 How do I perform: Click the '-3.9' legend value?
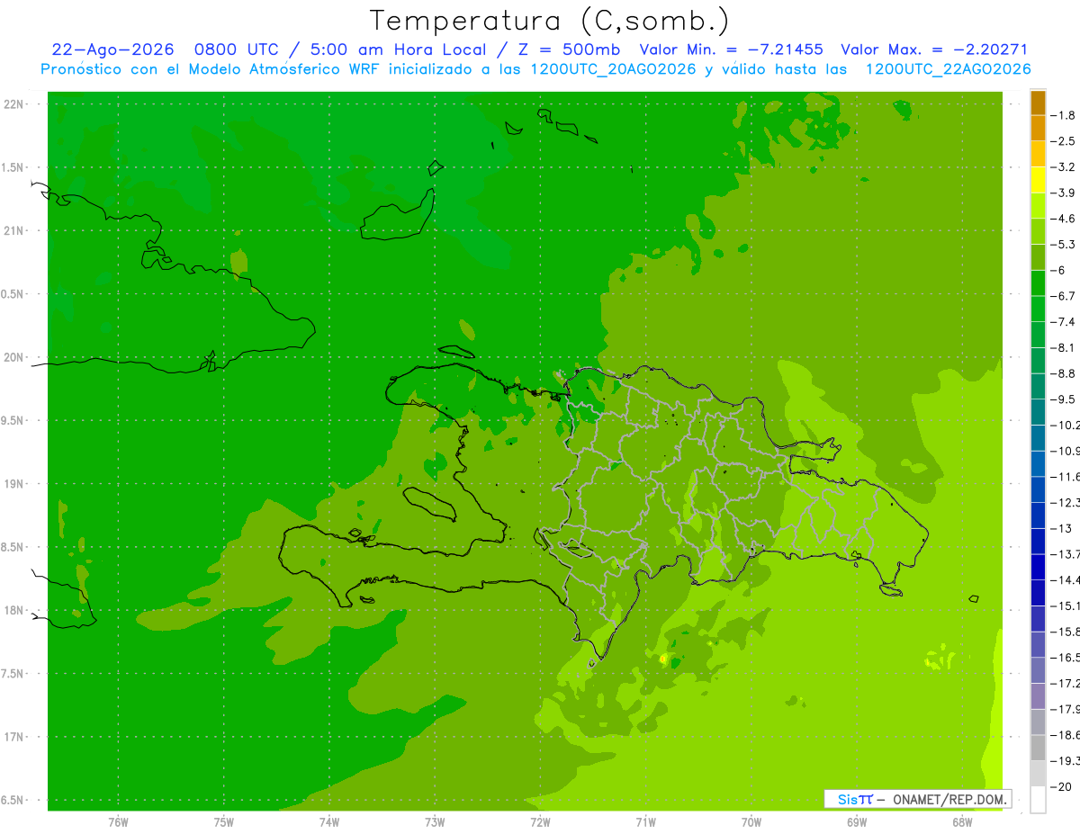pyautogui.click(x=1063, y=193)
